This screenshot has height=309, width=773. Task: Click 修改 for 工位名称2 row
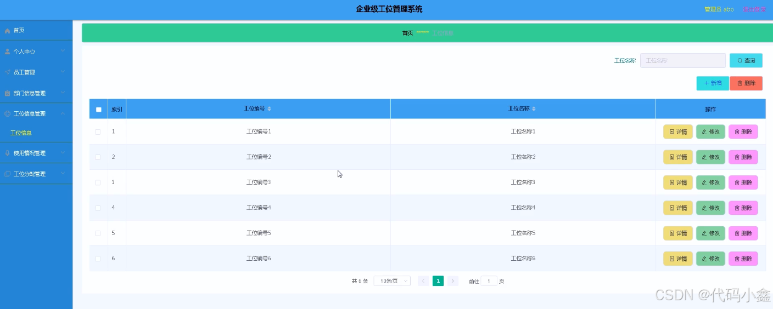click(x=710, y=157)
